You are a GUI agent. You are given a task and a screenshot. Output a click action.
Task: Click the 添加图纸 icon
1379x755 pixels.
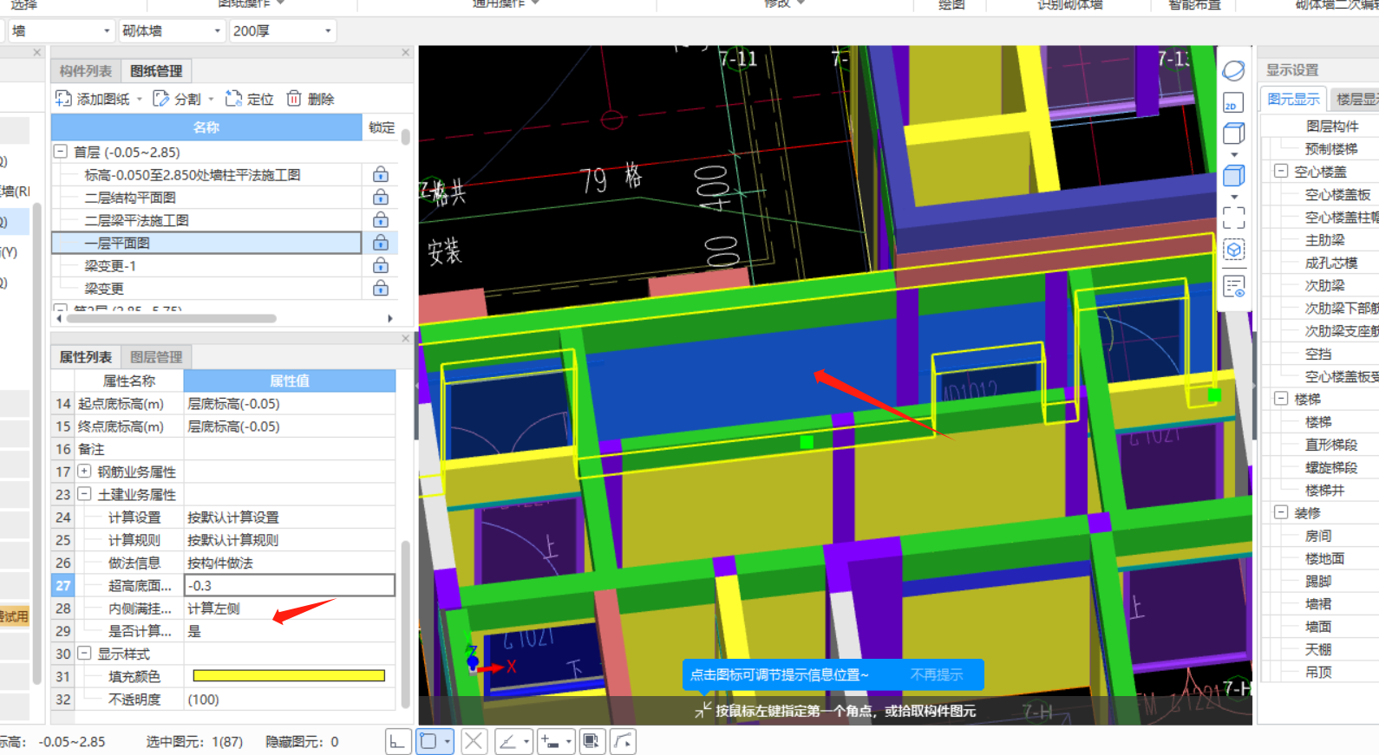click(x=63, y=99)
